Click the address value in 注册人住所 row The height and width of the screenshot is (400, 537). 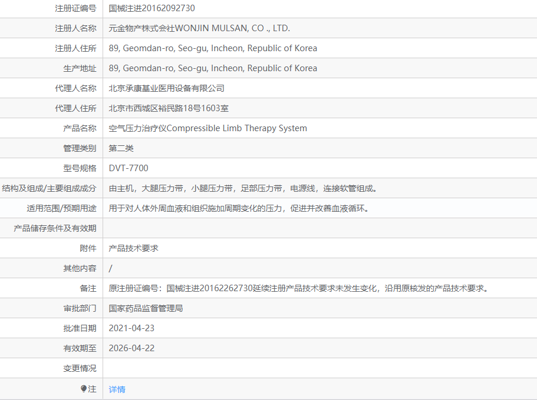(213, 48)
